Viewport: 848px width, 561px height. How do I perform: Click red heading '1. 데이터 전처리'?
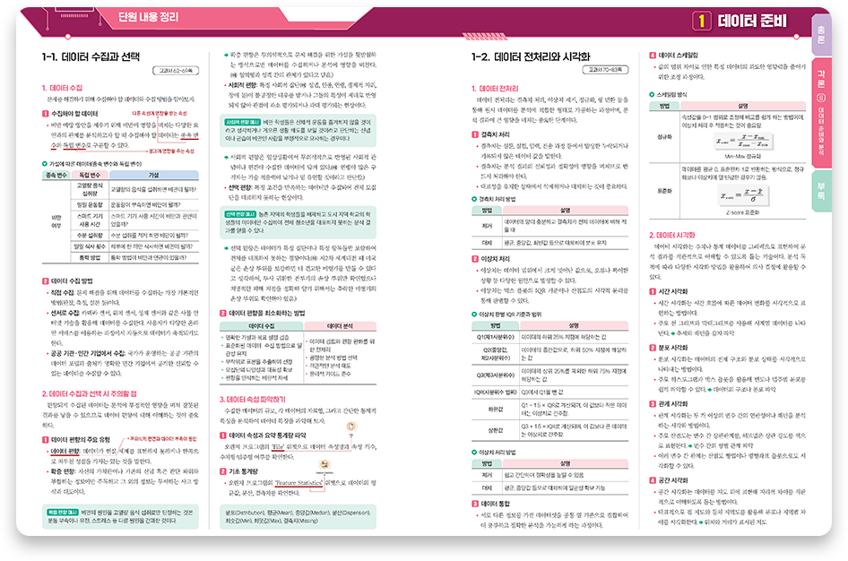(x=495, y=88)
